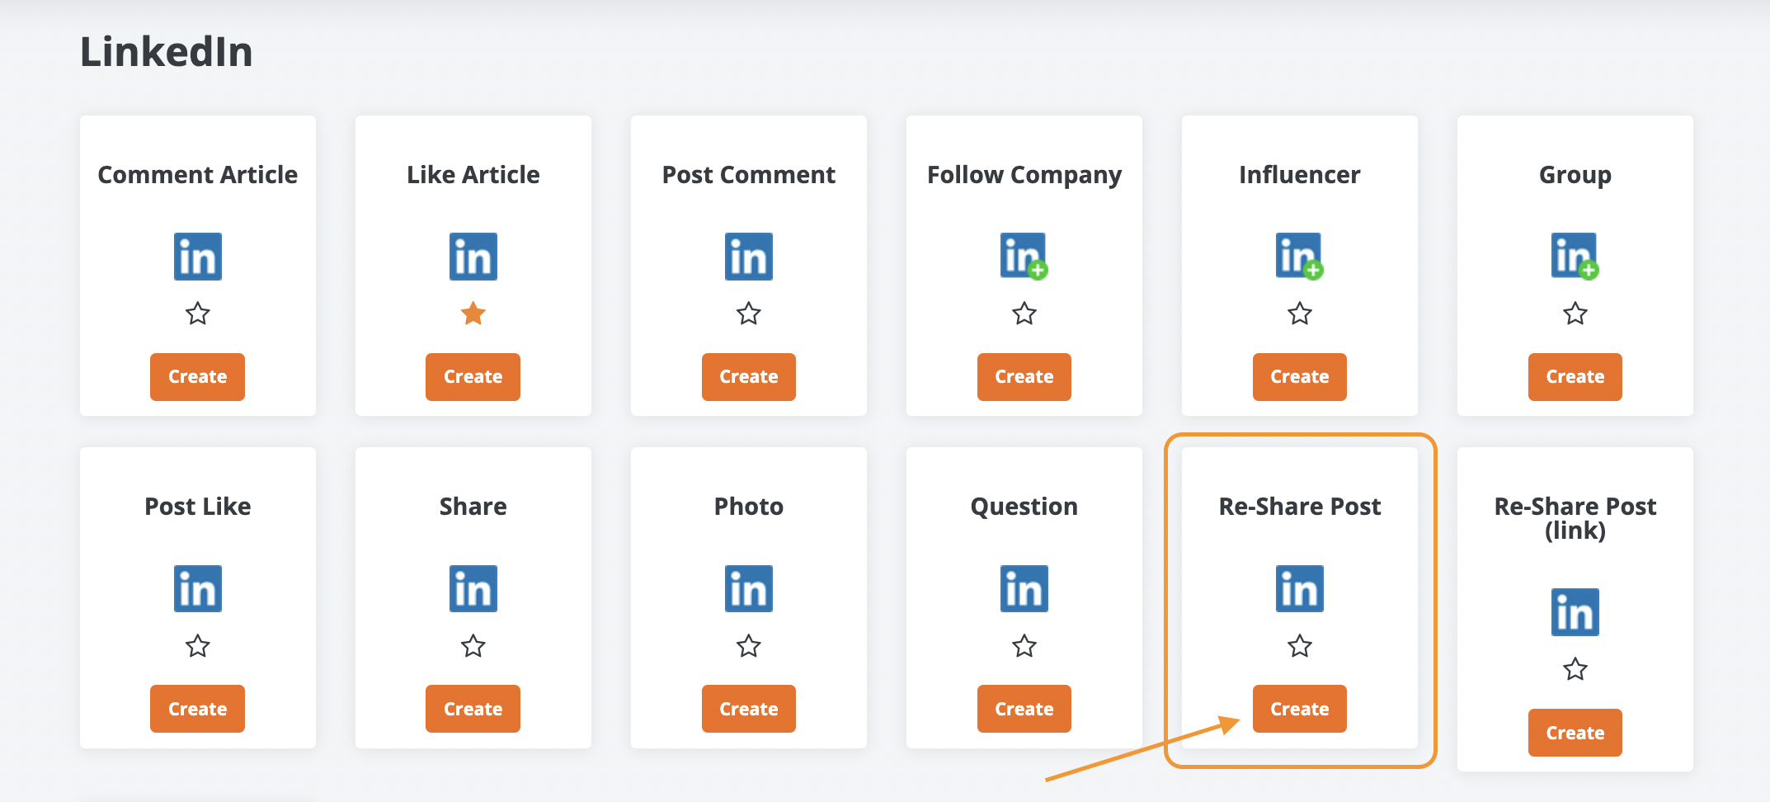This screenshot has width=1770, height=802.
Task: Click the LinkedIn icon on Share card
Action: click(473, 588)
